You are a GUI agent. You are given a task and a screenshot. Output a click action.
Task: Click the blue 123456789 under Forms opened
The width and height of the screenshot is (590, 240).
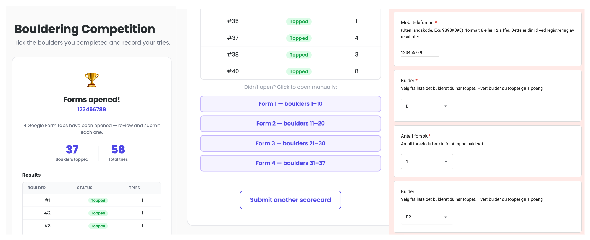tap(91, 109)
